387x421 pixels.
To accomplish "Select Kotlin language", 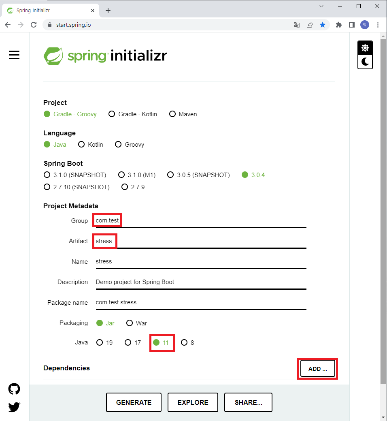I will pos(91,144).
